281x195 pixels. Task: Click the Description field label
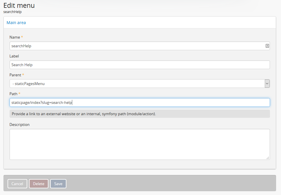pos(19,124)
